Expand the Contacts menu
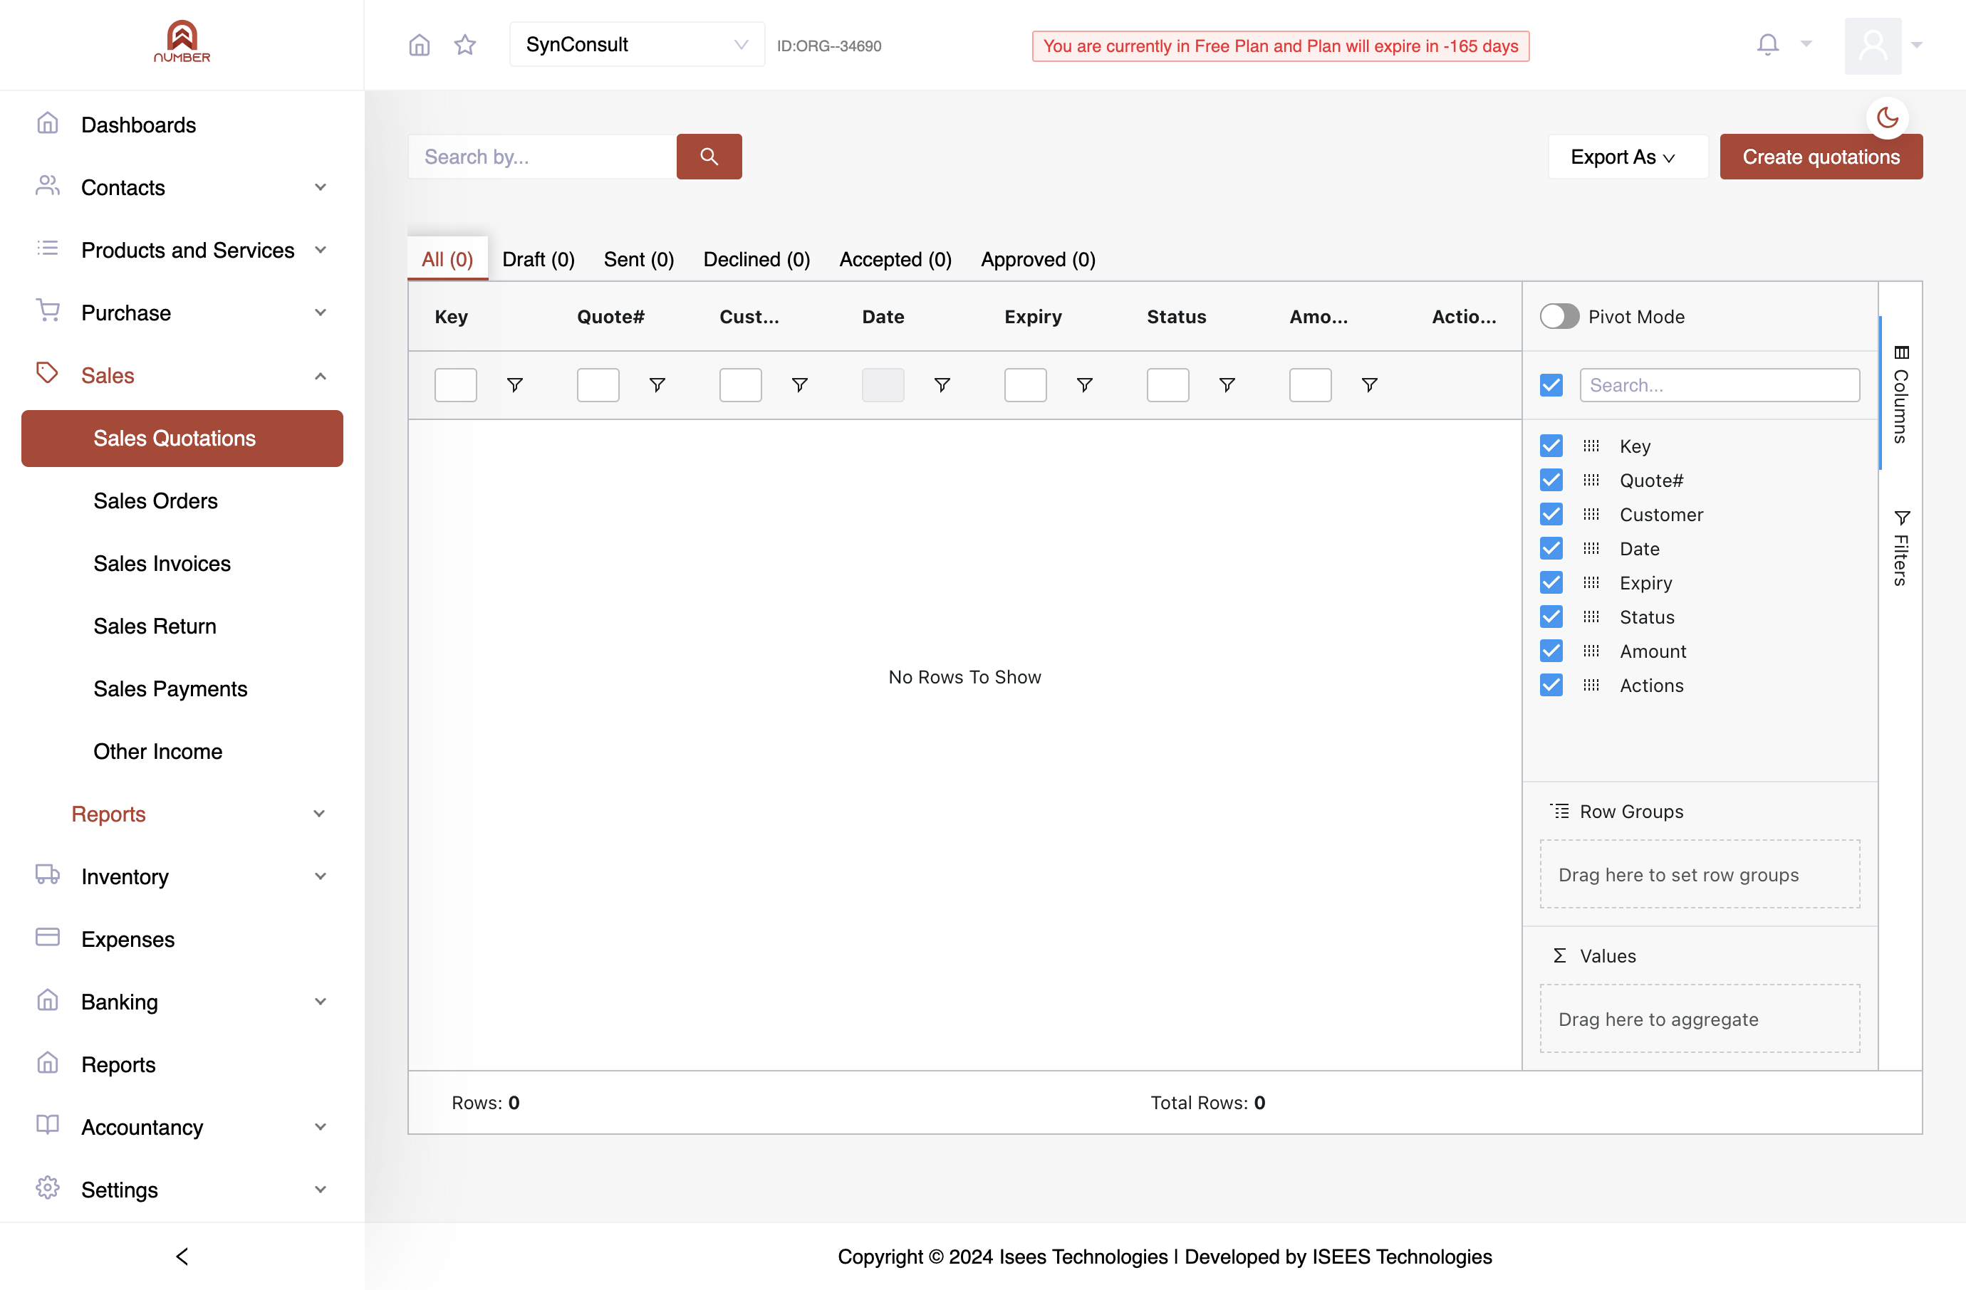Screen dimensions: 1966x1290 click(182, 187)
